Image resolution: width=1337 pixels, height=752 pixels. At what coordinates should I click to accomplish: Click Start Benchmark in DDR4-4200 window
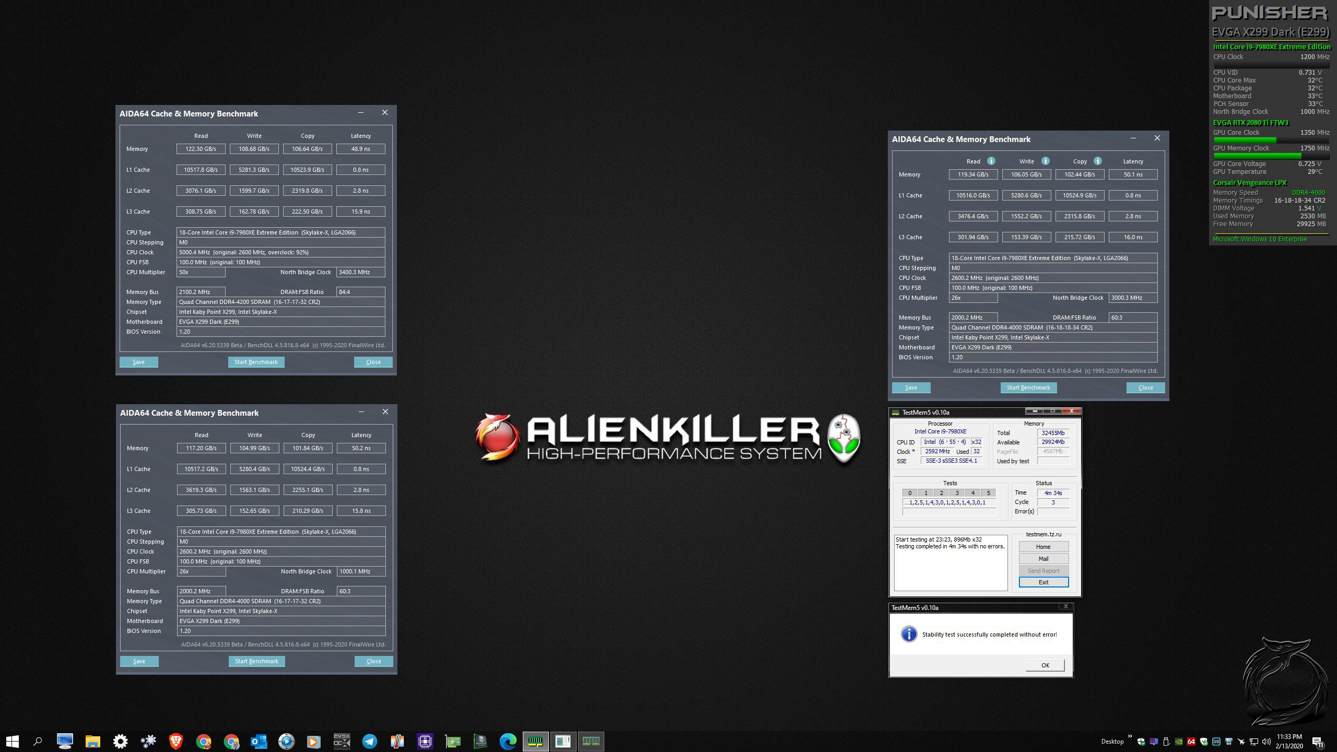tap(256, 362)
